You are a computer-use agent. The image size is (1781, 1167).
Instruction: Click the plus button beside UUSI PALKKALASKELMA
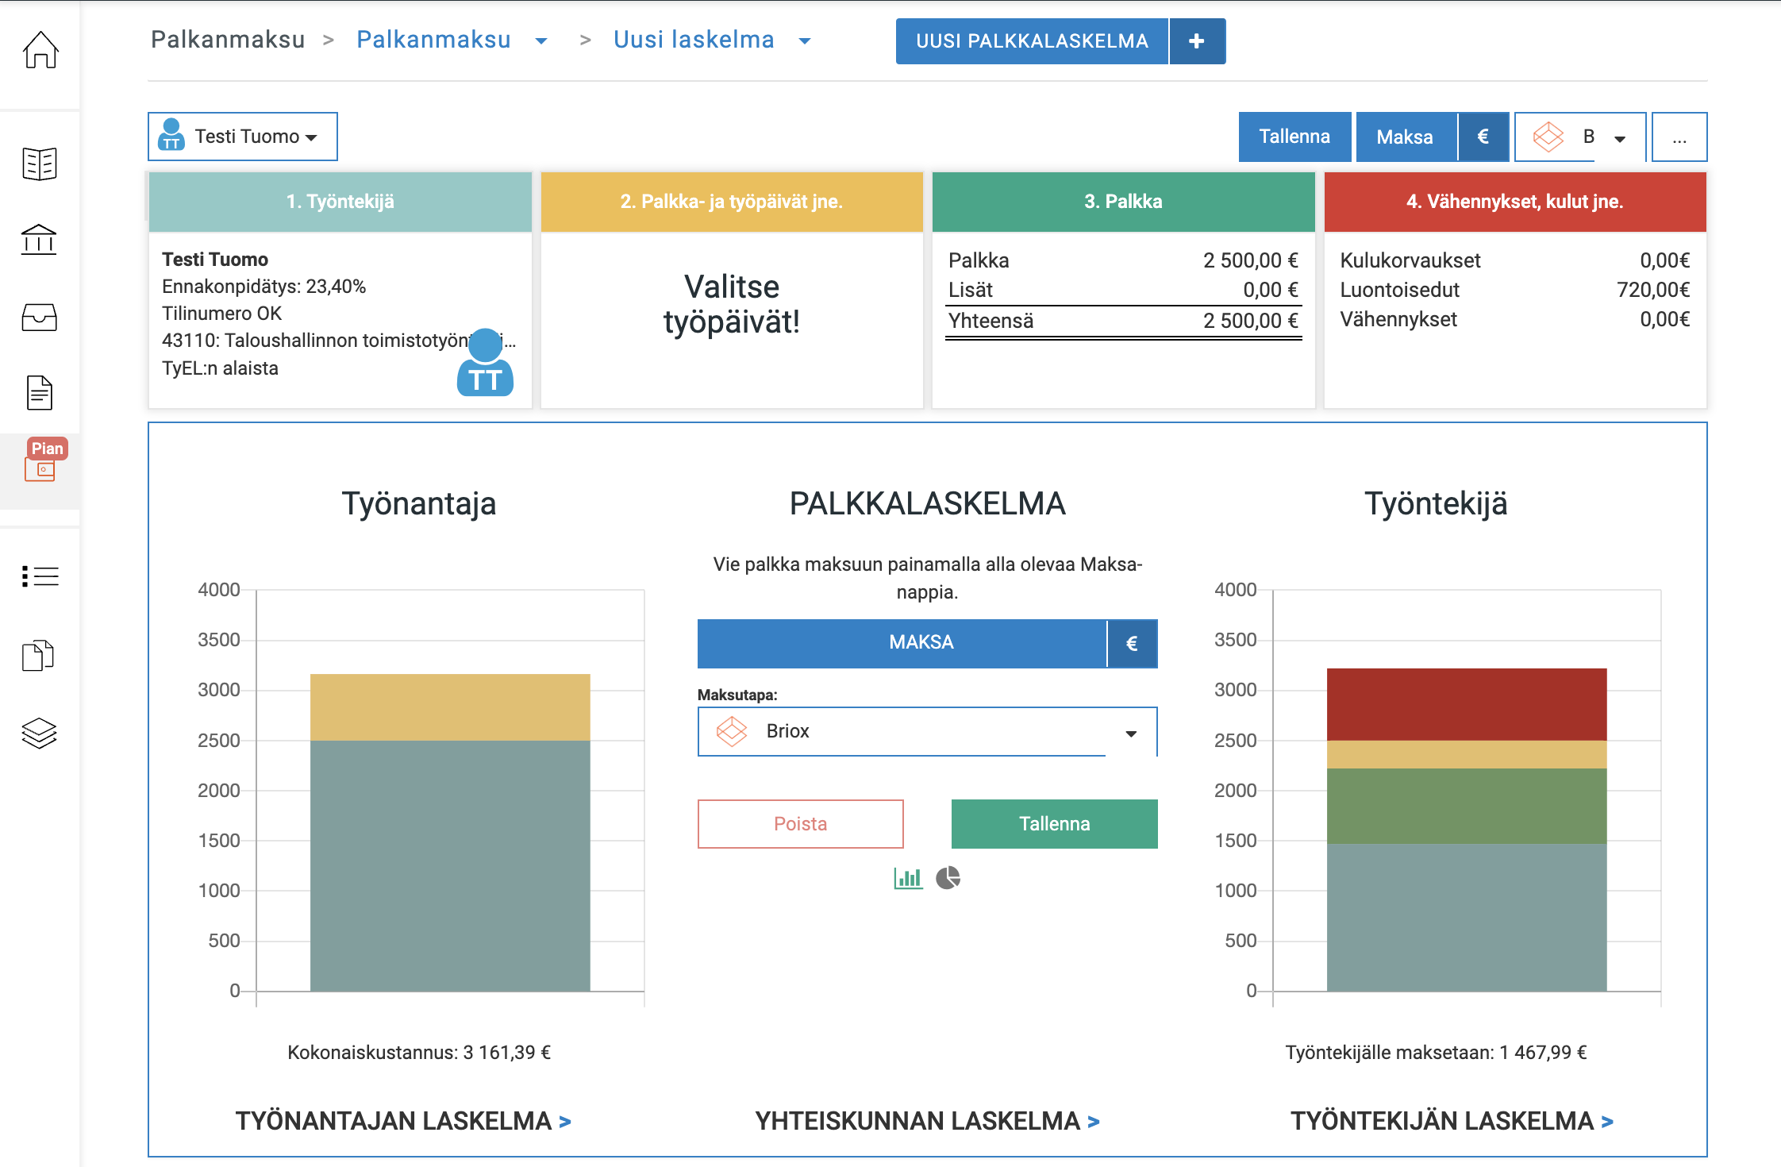tap(1197, 41)
